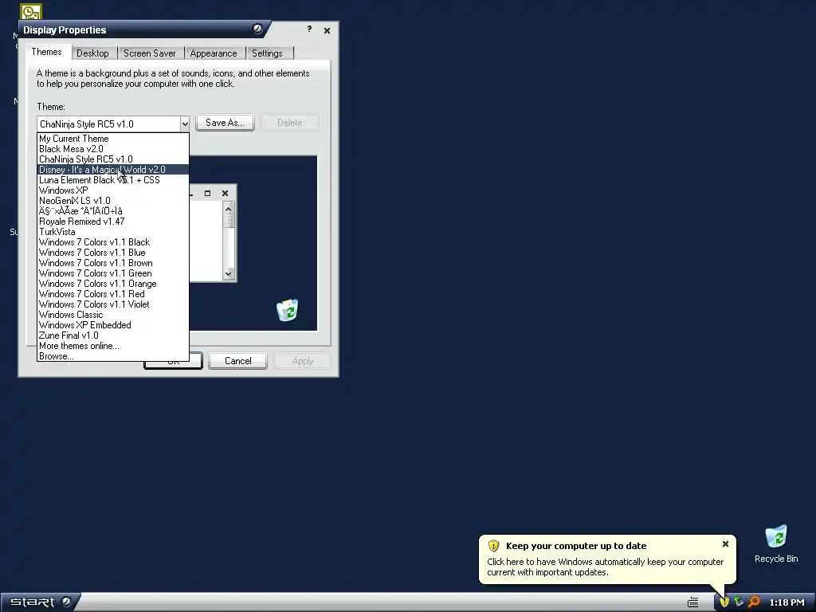Click the Cancel button
Viewport: 816px width, 612px height.
237,361
